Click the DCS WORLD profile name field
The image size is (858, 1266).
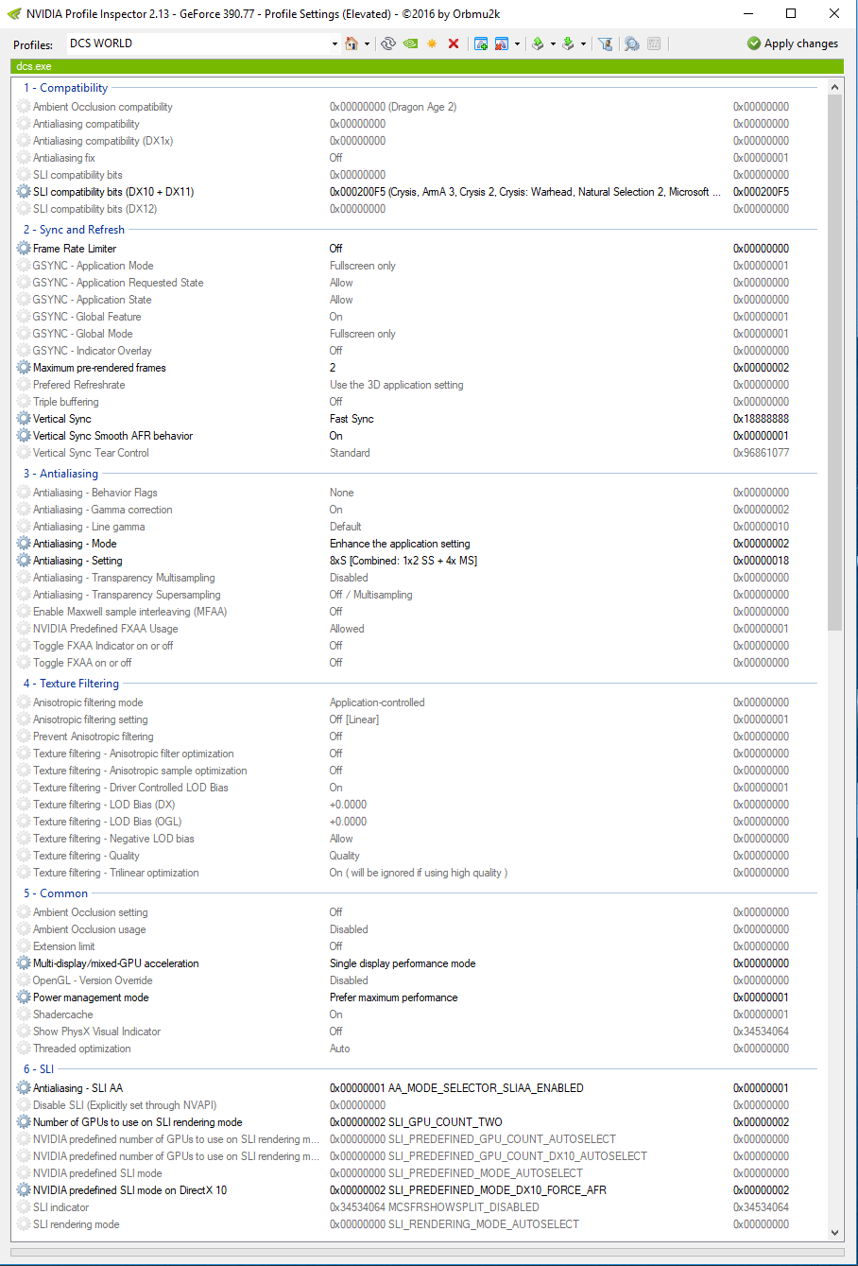197,43
